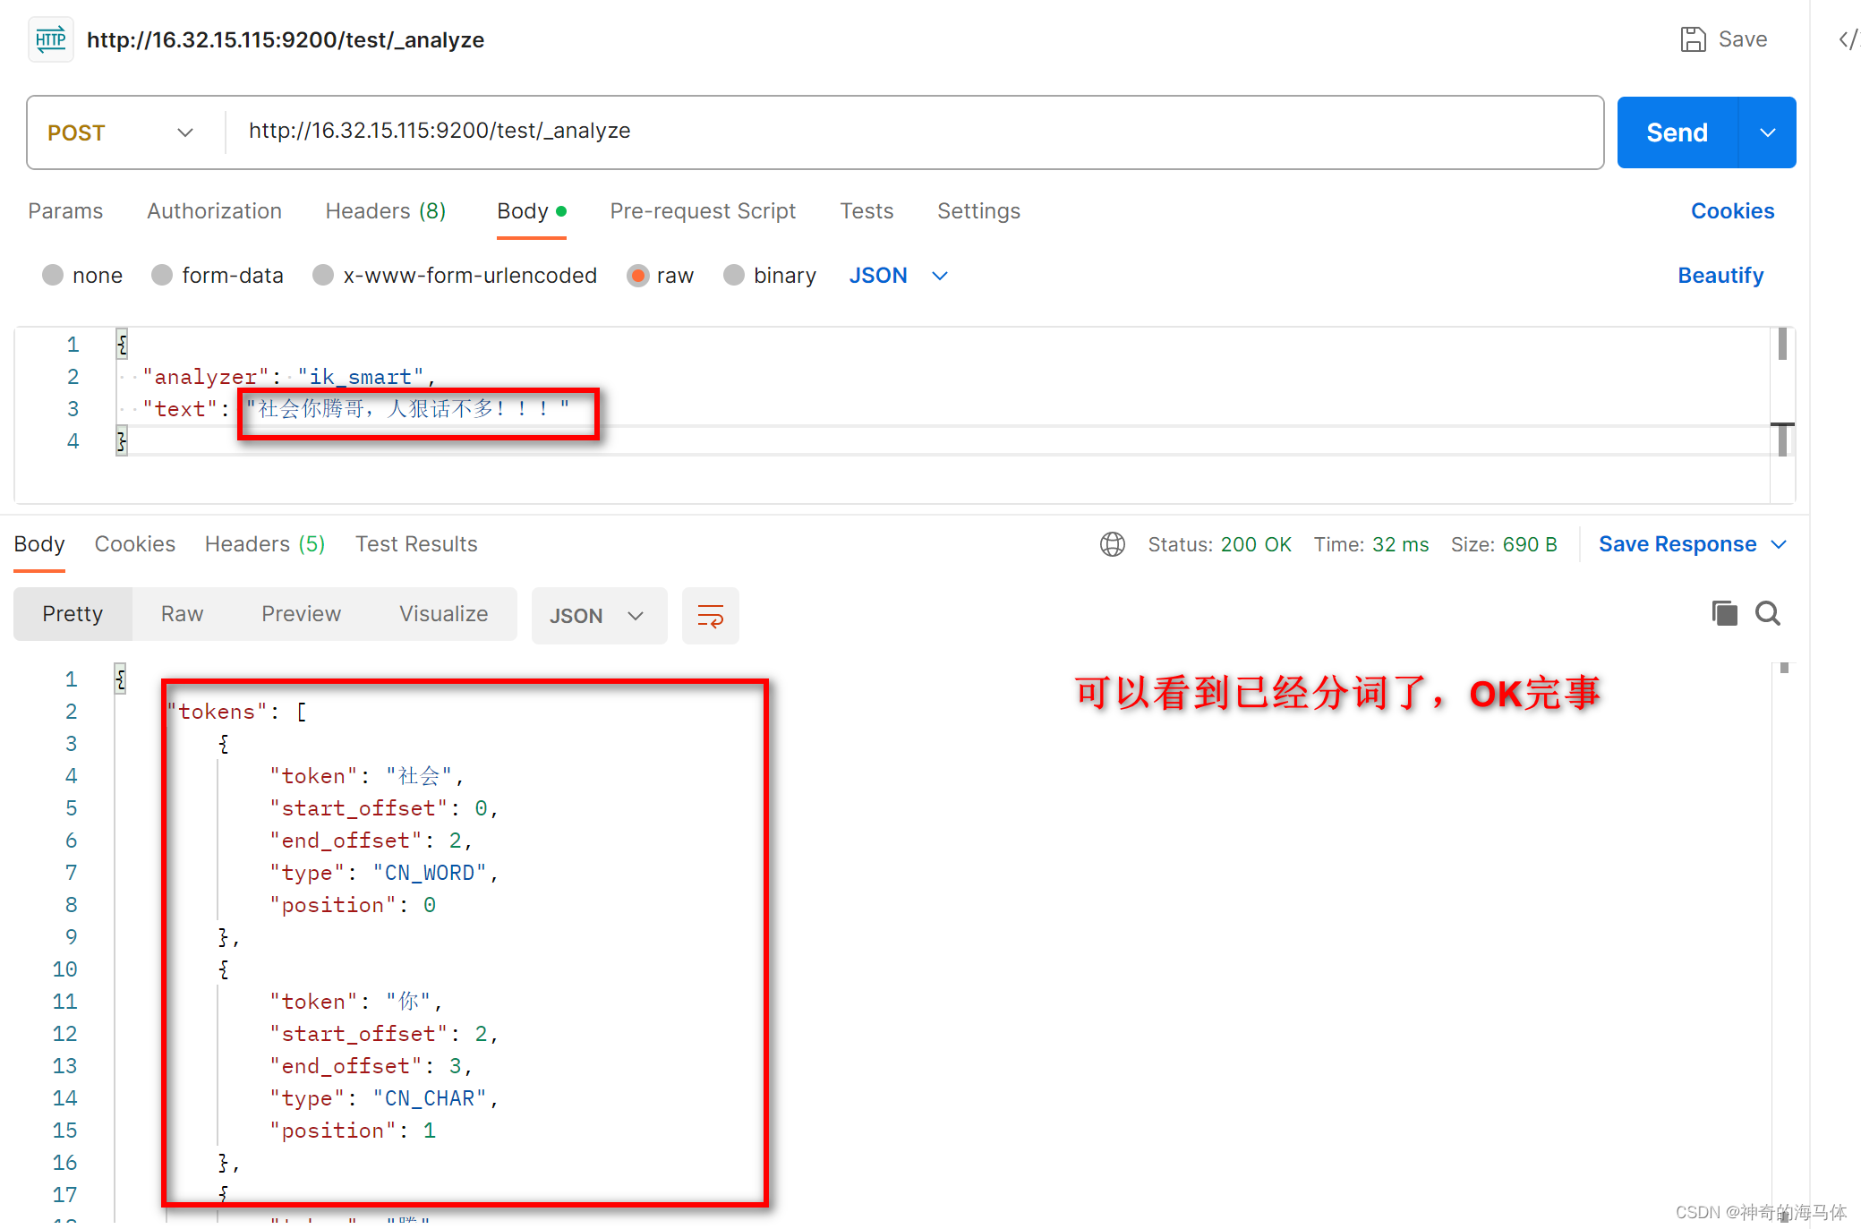1861x1229 pixels.
Task: Expand the Send button options arrow
Action: pyautogui.click(x=1767, y=132)
